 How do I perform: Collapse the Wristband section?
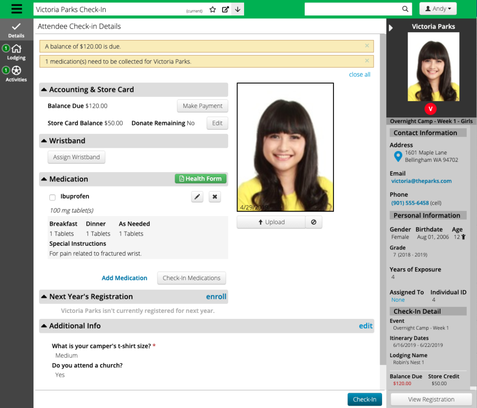[44, 141]
